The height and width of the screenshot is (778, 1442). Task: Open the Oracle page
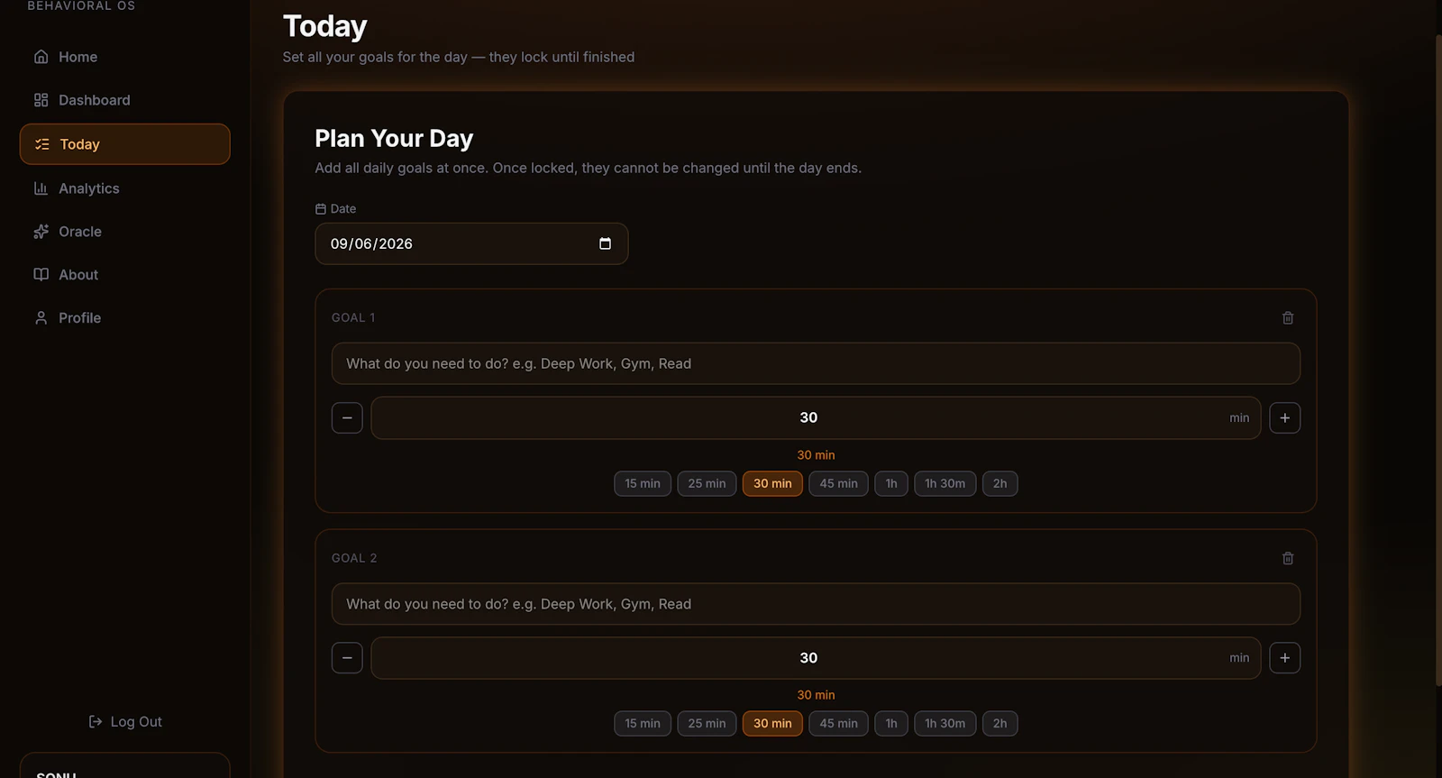(124, 232)
